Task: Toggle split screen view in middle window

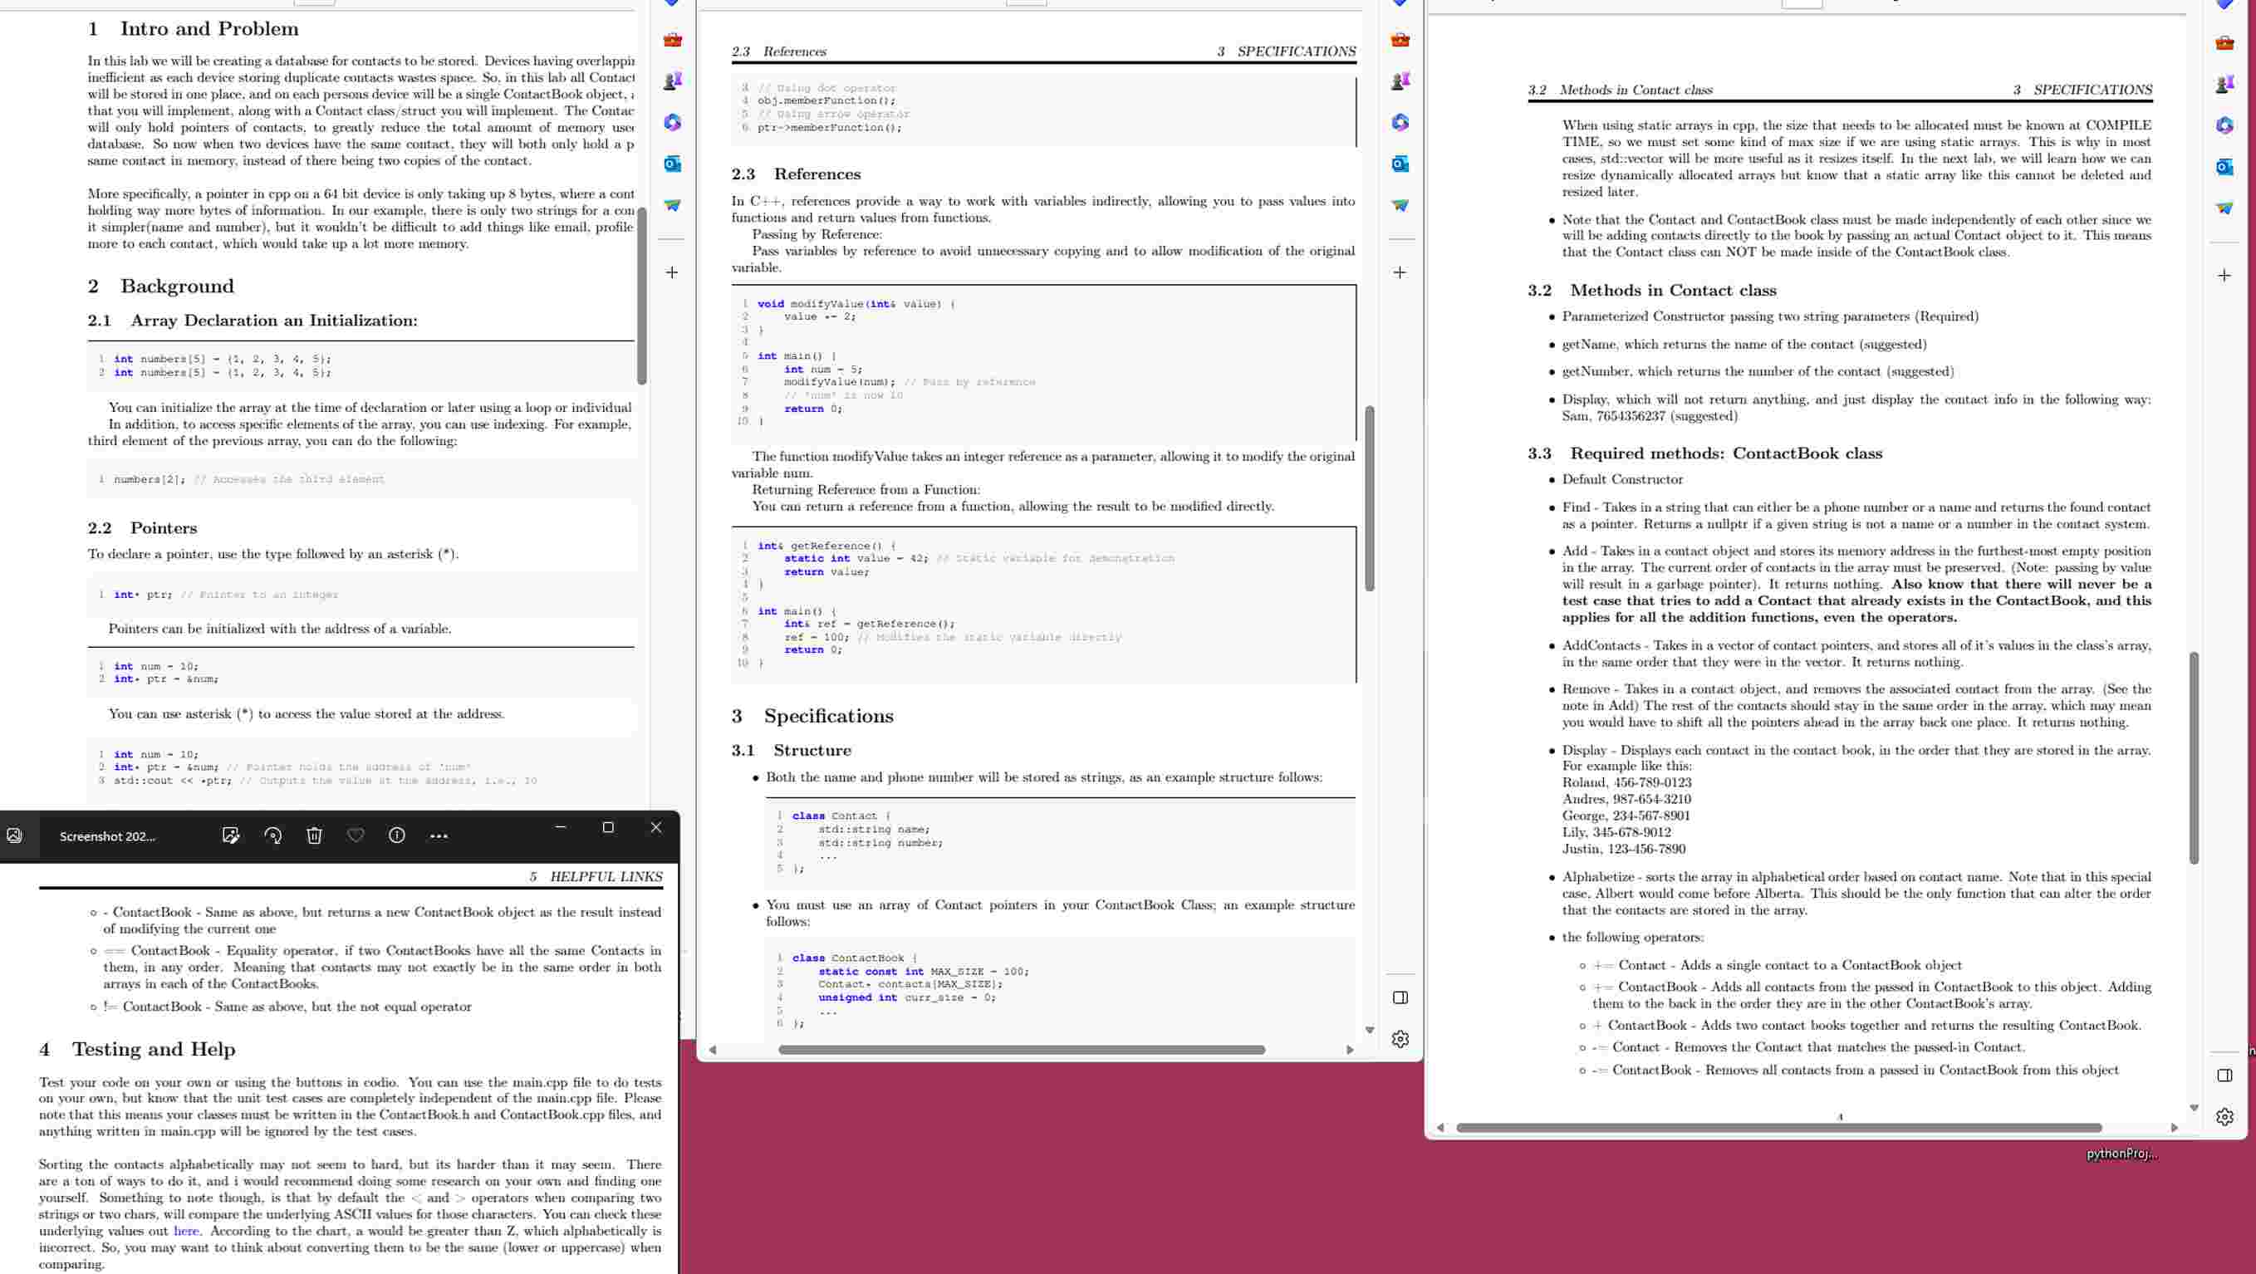Action: tap(1400, 997)
